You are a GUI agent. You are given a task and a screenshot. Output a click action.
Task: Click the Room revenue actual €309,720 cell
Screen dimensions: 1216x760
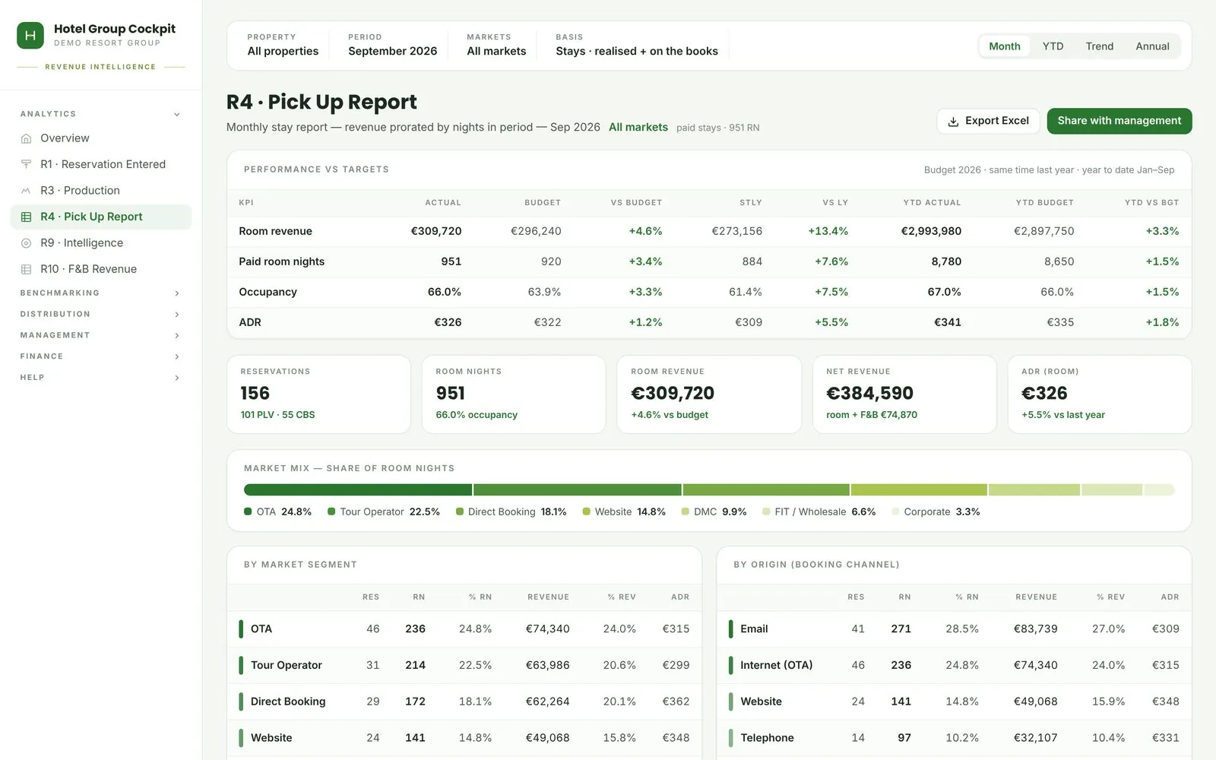pyautogui.click(x=436, y=231)
